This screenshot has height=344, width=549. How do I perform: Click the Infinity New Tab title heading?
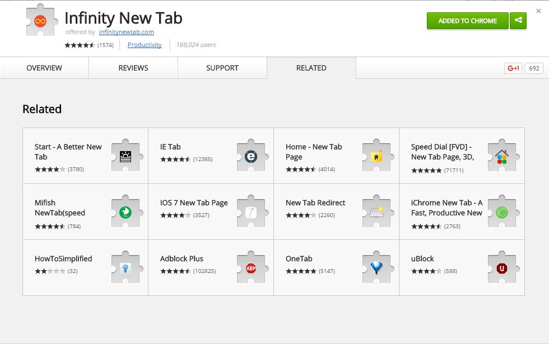(124, 18)
